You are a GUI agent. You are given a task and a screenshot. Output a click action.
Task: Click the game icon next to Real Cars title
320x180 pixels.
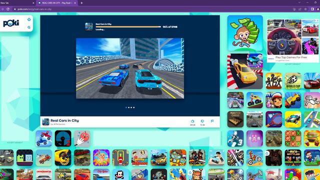pyautogui.click(x=45, y=122)
